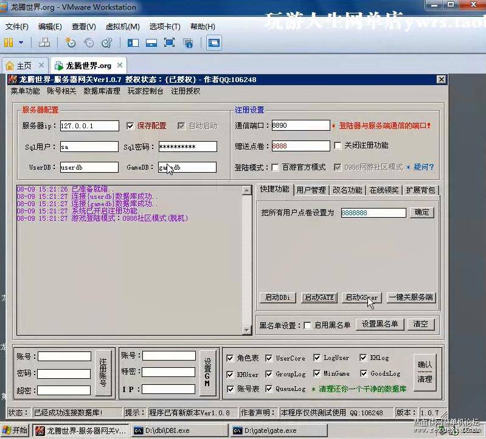Screen dimensions: 486x439
Task: Click the Sql密码 password field
Action: 187,147
